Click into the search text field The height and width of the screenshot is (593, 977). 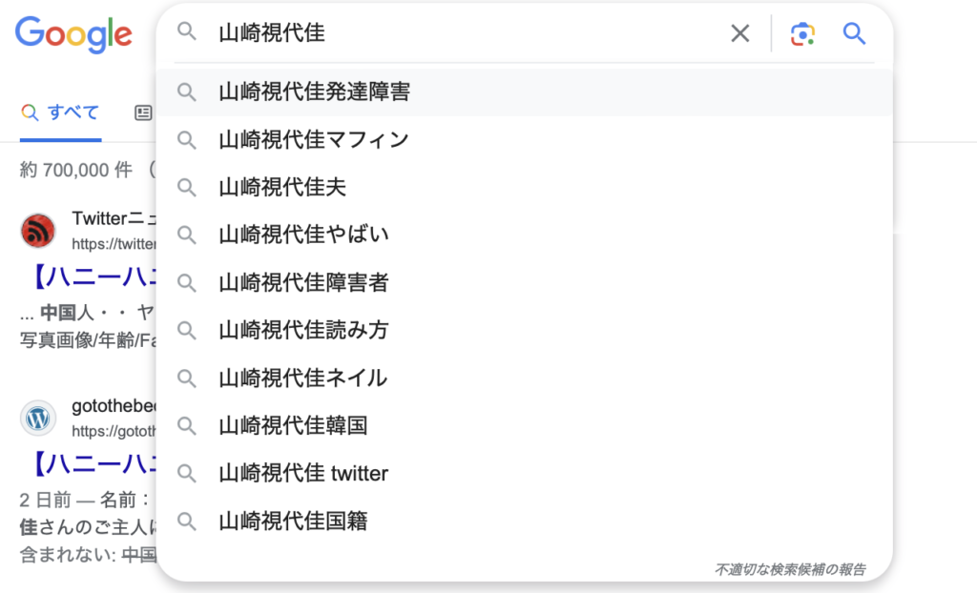[x=458, y=34]
